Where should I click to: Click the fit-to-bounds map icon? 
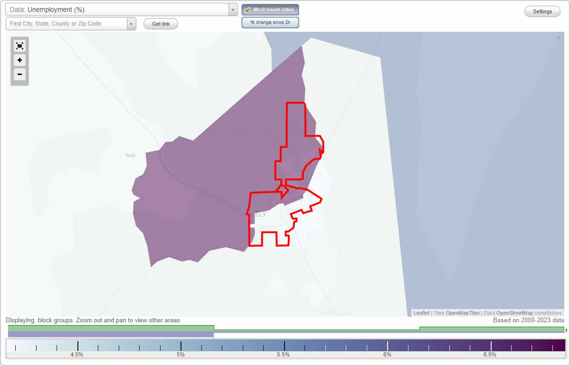pyautogui.click(x=19, y=46)
